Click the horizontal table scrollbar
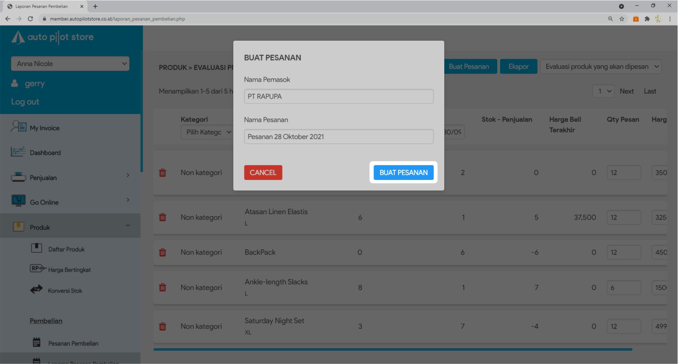The image size is (678, 364). (x=393, y=350)
